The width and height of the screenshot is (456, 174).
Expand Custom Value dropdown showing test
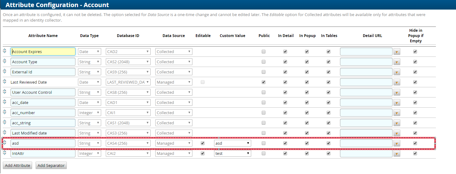point(232,153)
